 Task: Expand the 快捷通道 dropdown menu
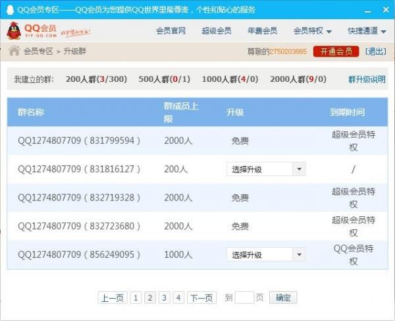click(x=367, y=31)
